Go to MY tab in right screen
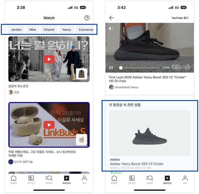Screen dimensions: 199x194 (x=185, y=180)
